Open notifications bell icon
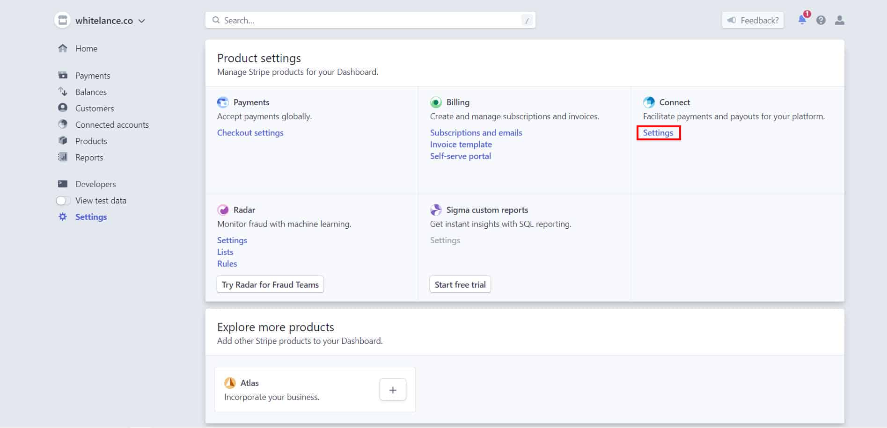Image resolution: width=887 pixels, height=428 pixels. click(802, 20)
